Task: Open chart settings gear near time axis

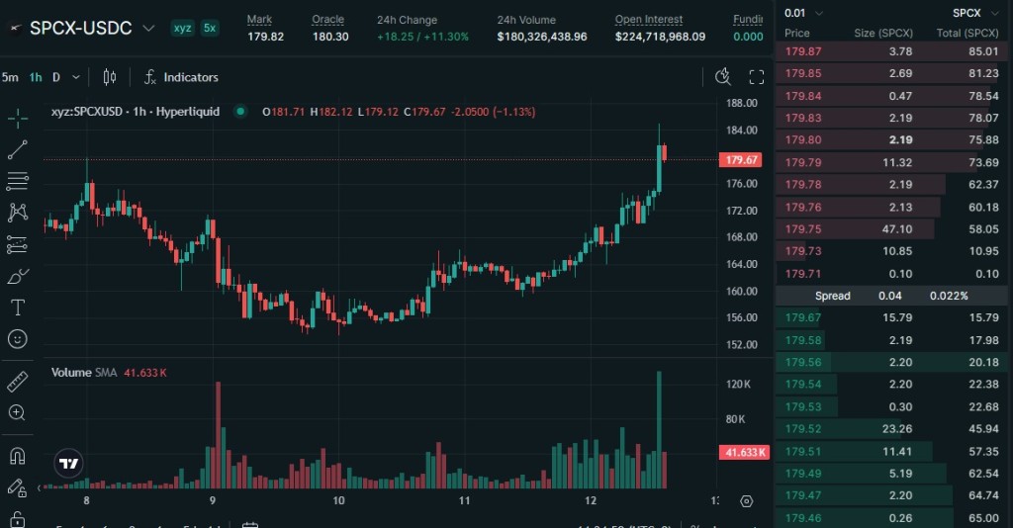Action: pyautogui.click(x=746, y=501)
